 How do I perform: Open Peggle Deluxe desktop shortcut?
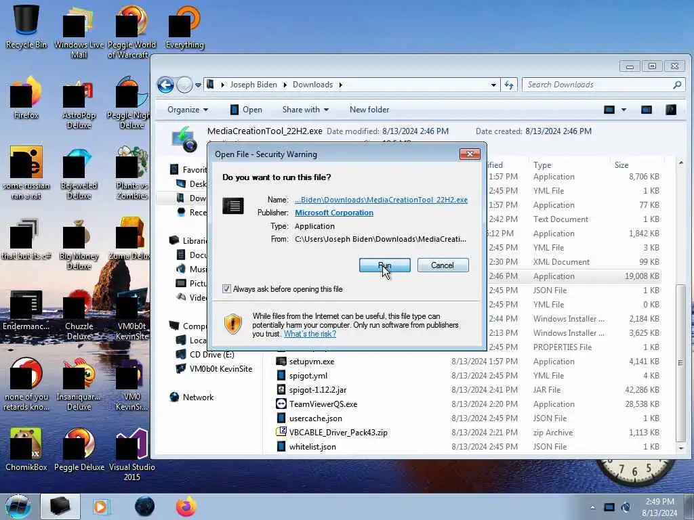pos(79,449)
